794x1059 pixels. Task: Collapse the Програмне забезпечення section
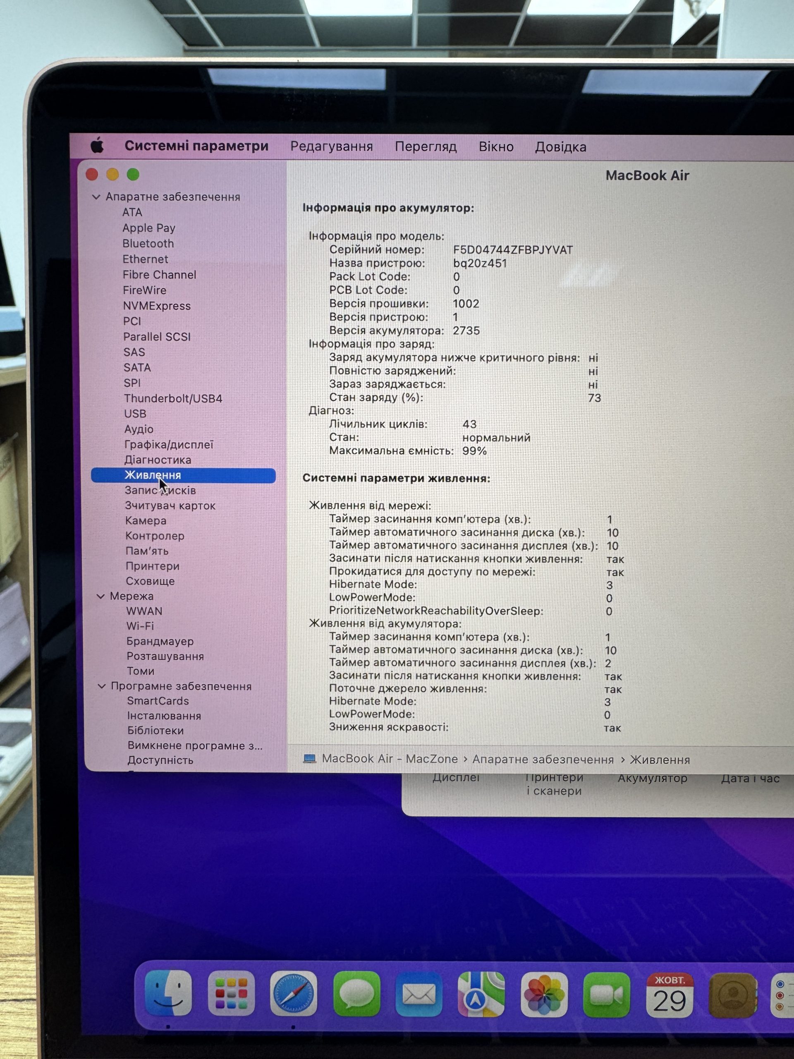pyautogui.click(x=101, y=686)
